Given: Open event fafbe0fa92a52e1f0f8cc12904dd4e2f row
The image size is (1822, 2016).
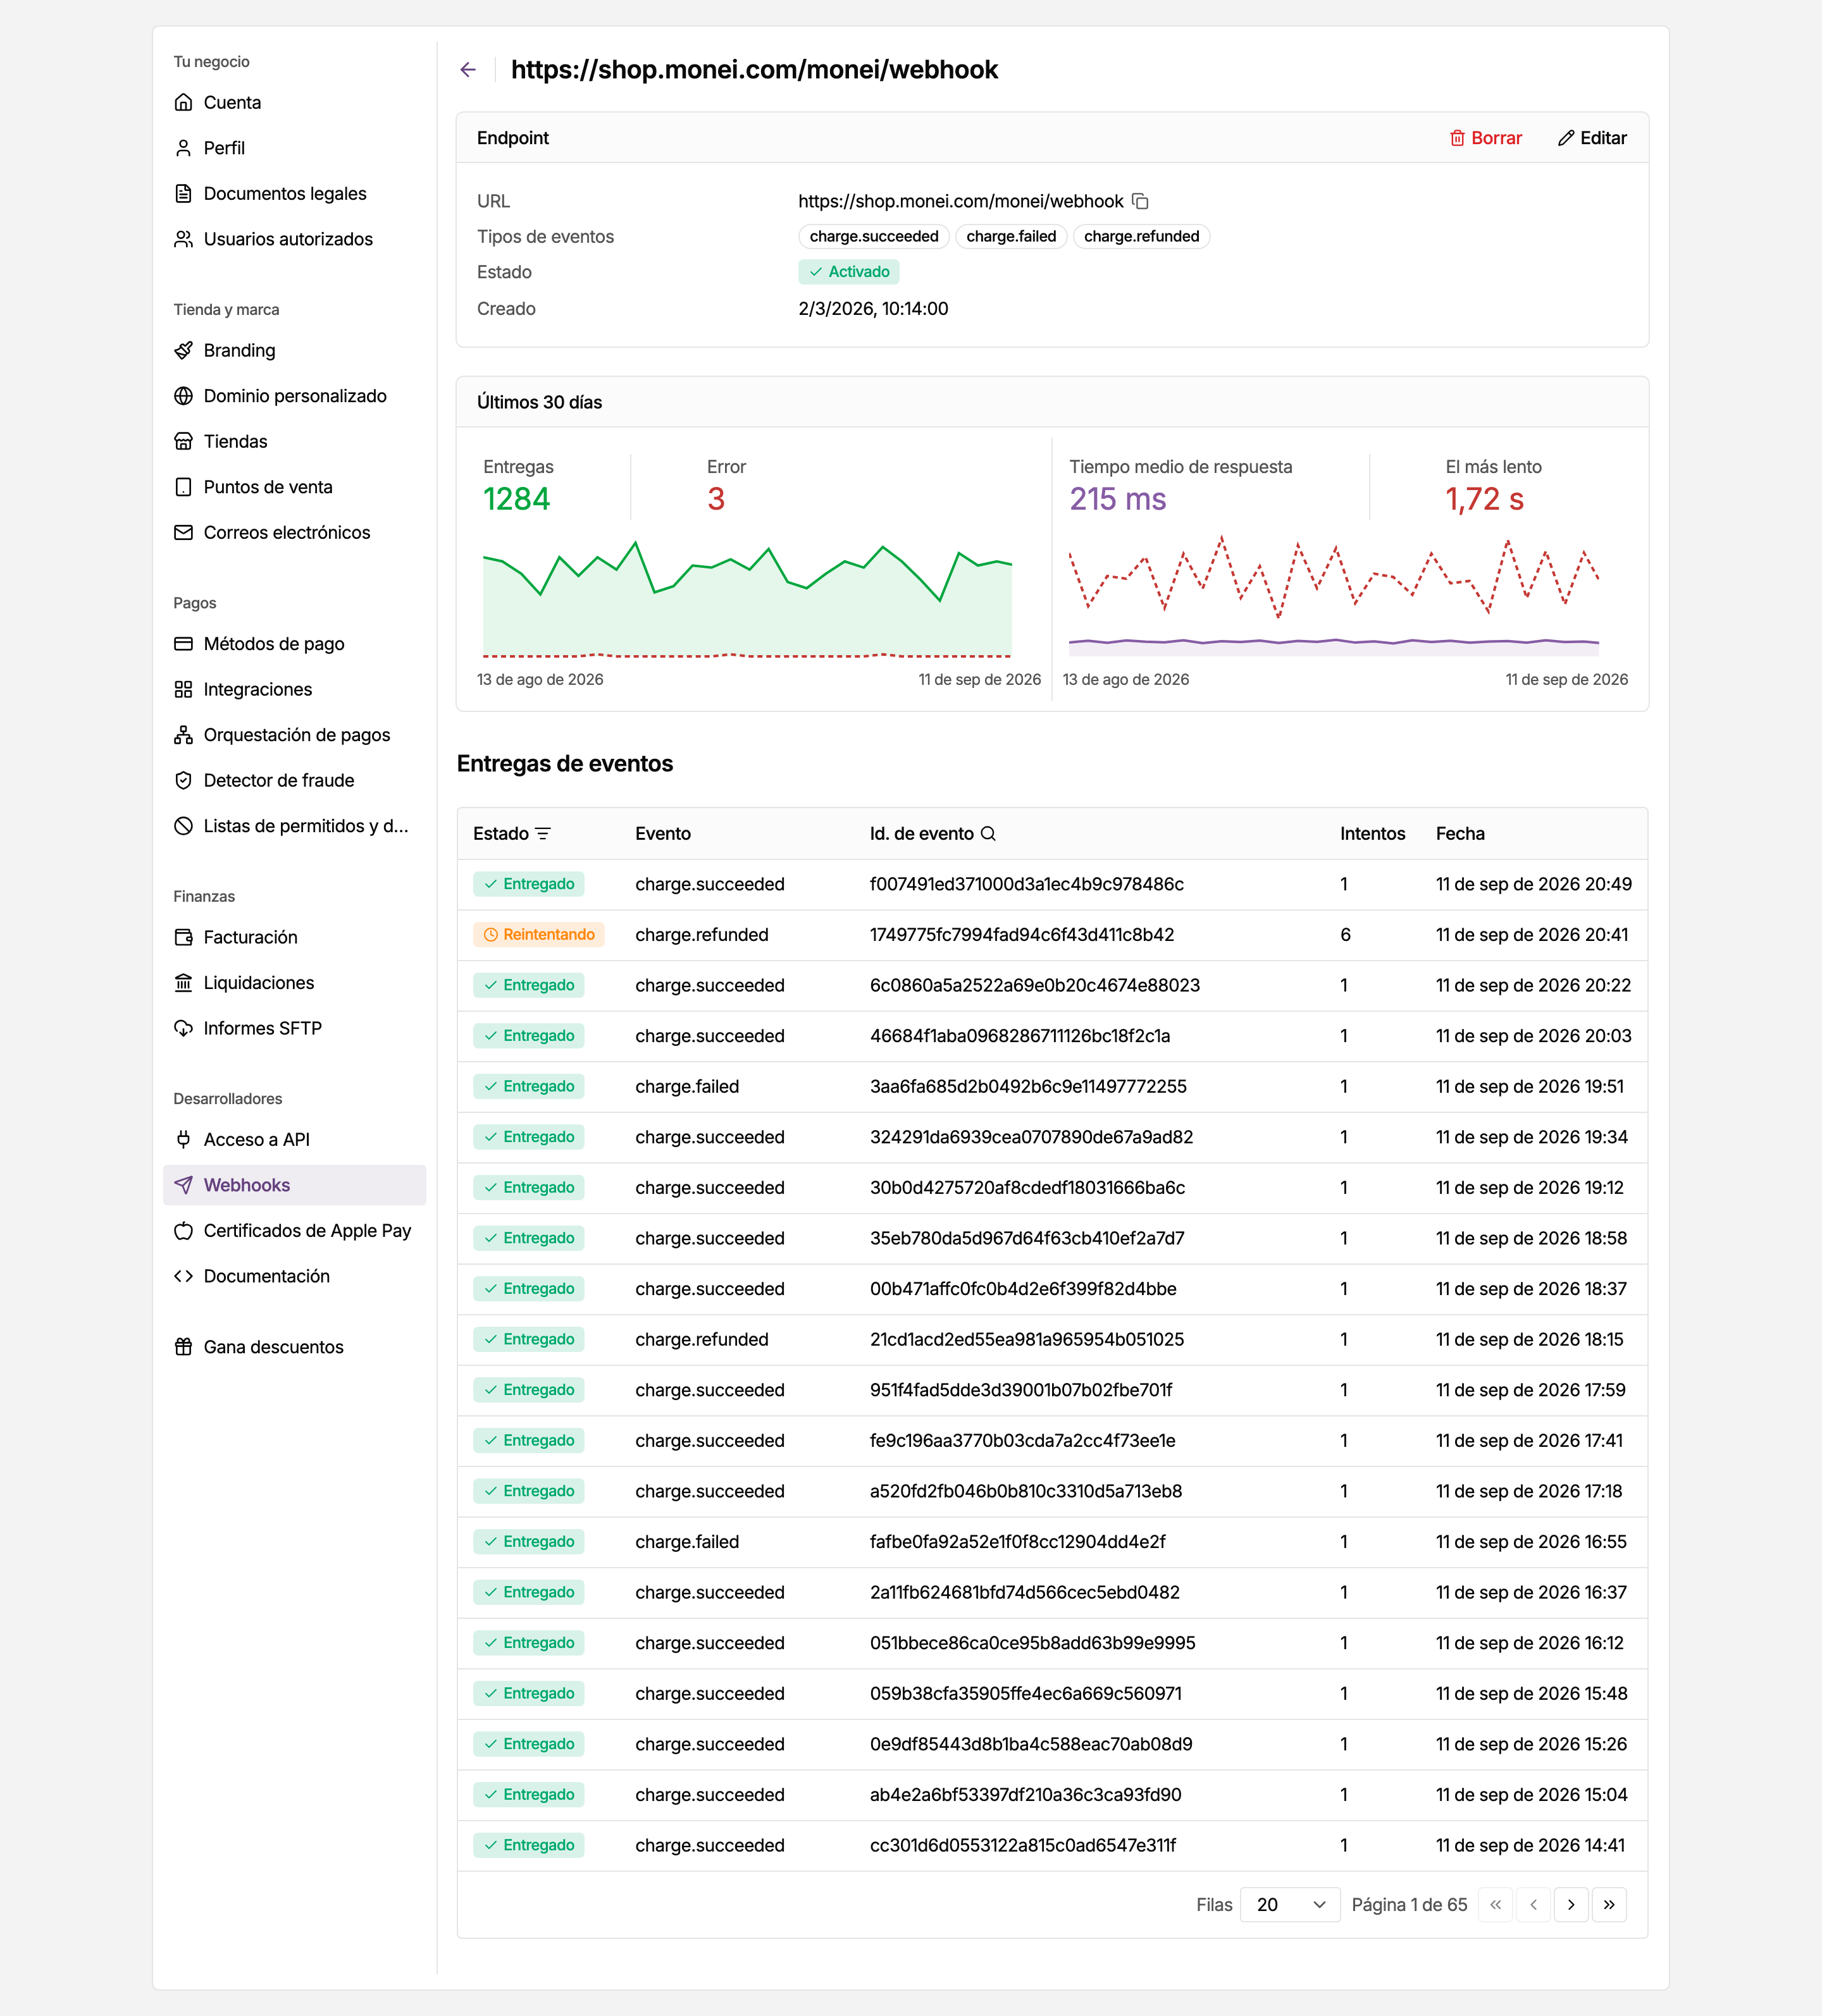Looking at the screenshot, I should point(1051,1542).
